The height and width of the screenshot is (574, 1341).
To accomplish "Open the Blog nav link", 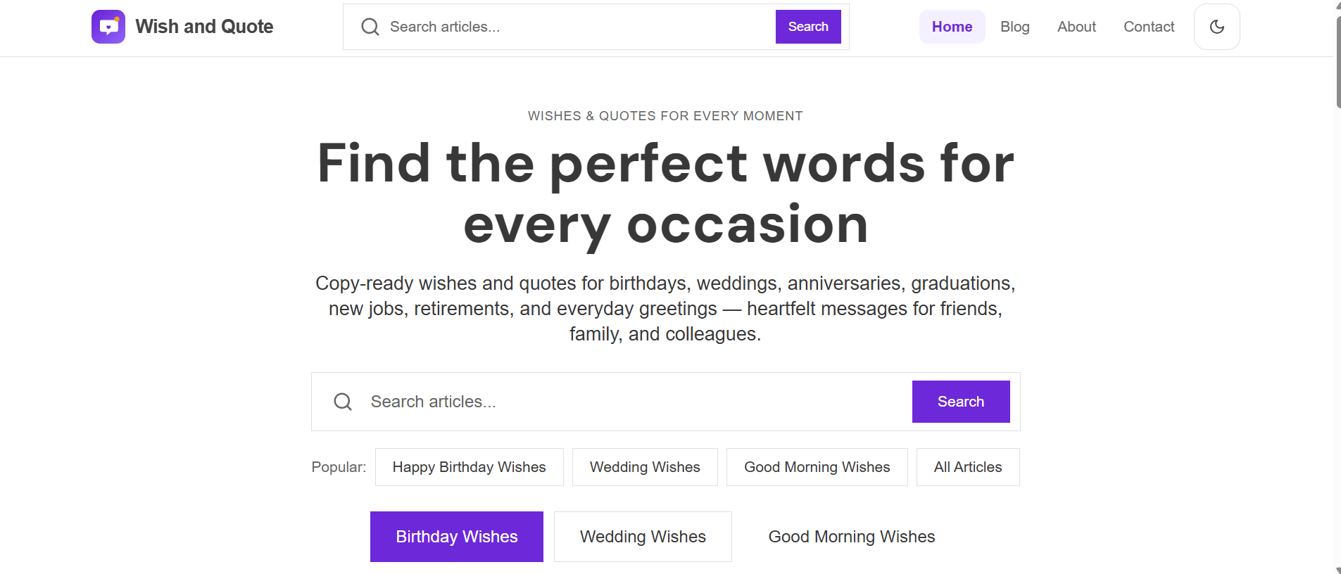I will point(1014,27).
